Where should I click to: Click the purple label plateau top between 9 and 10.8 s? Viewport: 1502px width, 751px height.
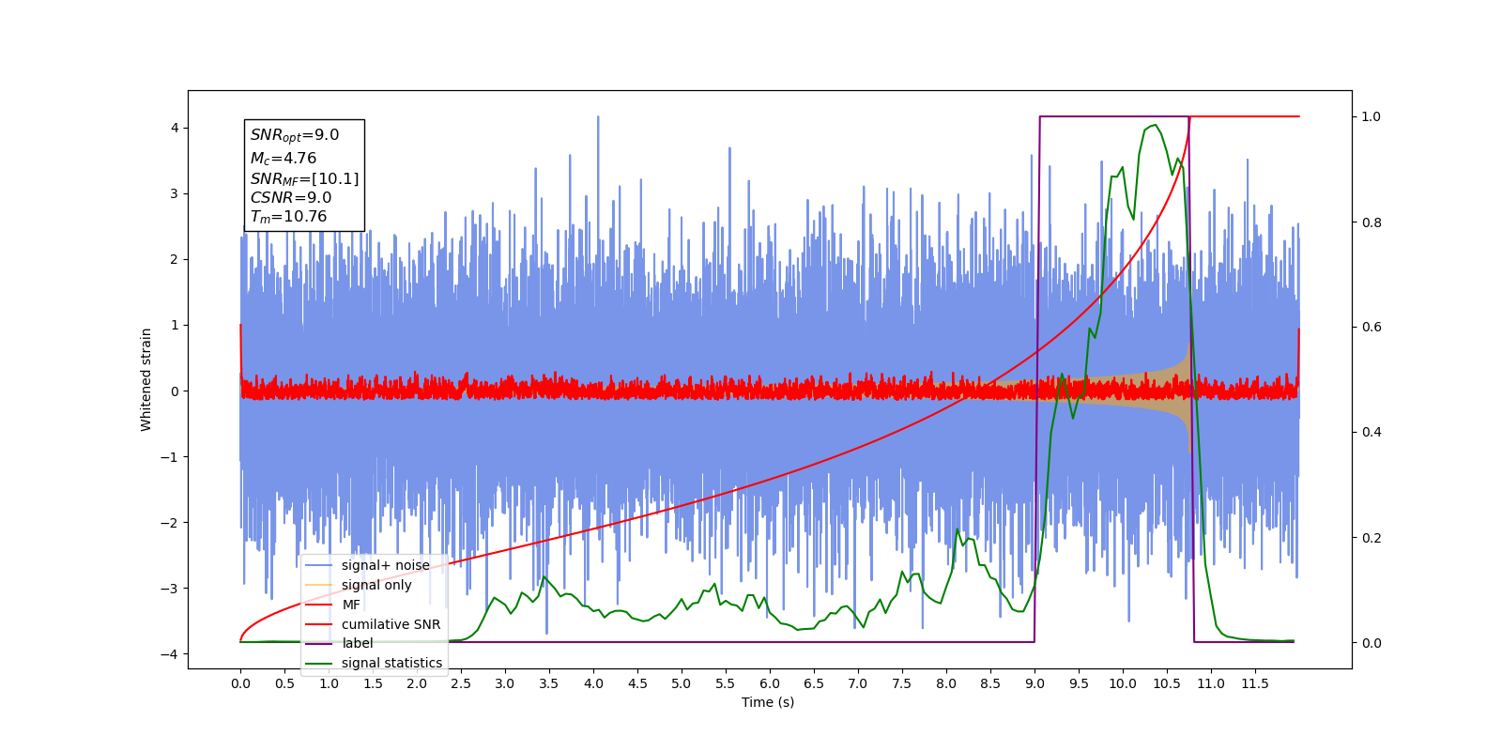point(1114,116)
